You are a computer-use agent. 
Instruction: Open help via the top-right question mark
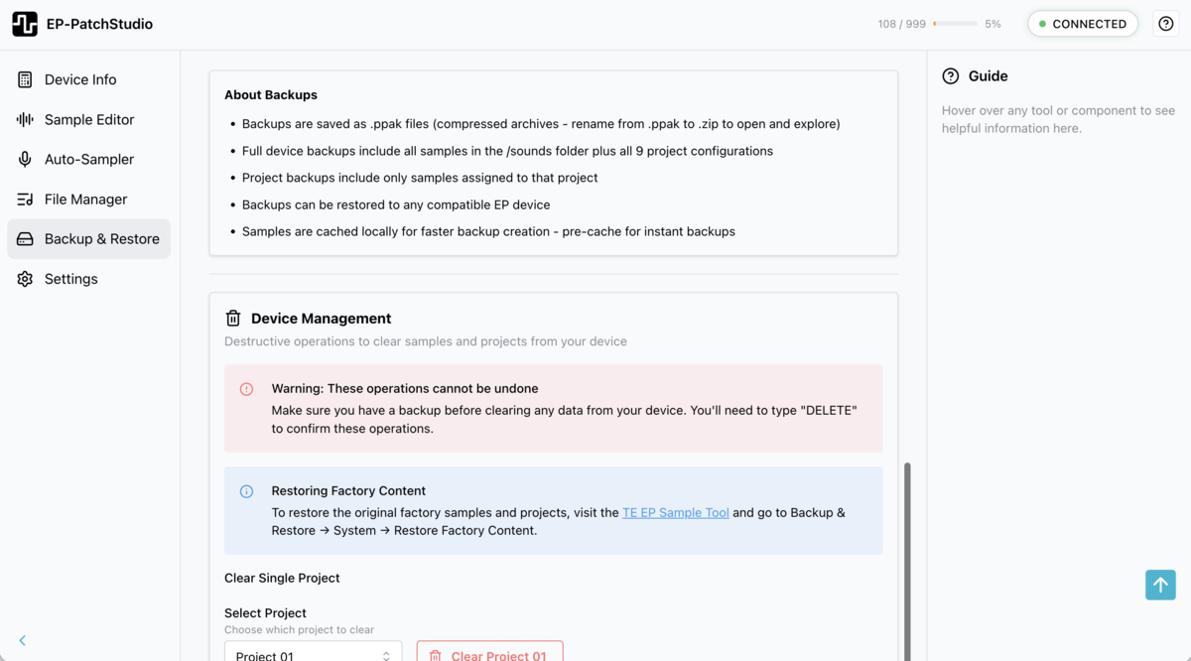coord(1165,23)
